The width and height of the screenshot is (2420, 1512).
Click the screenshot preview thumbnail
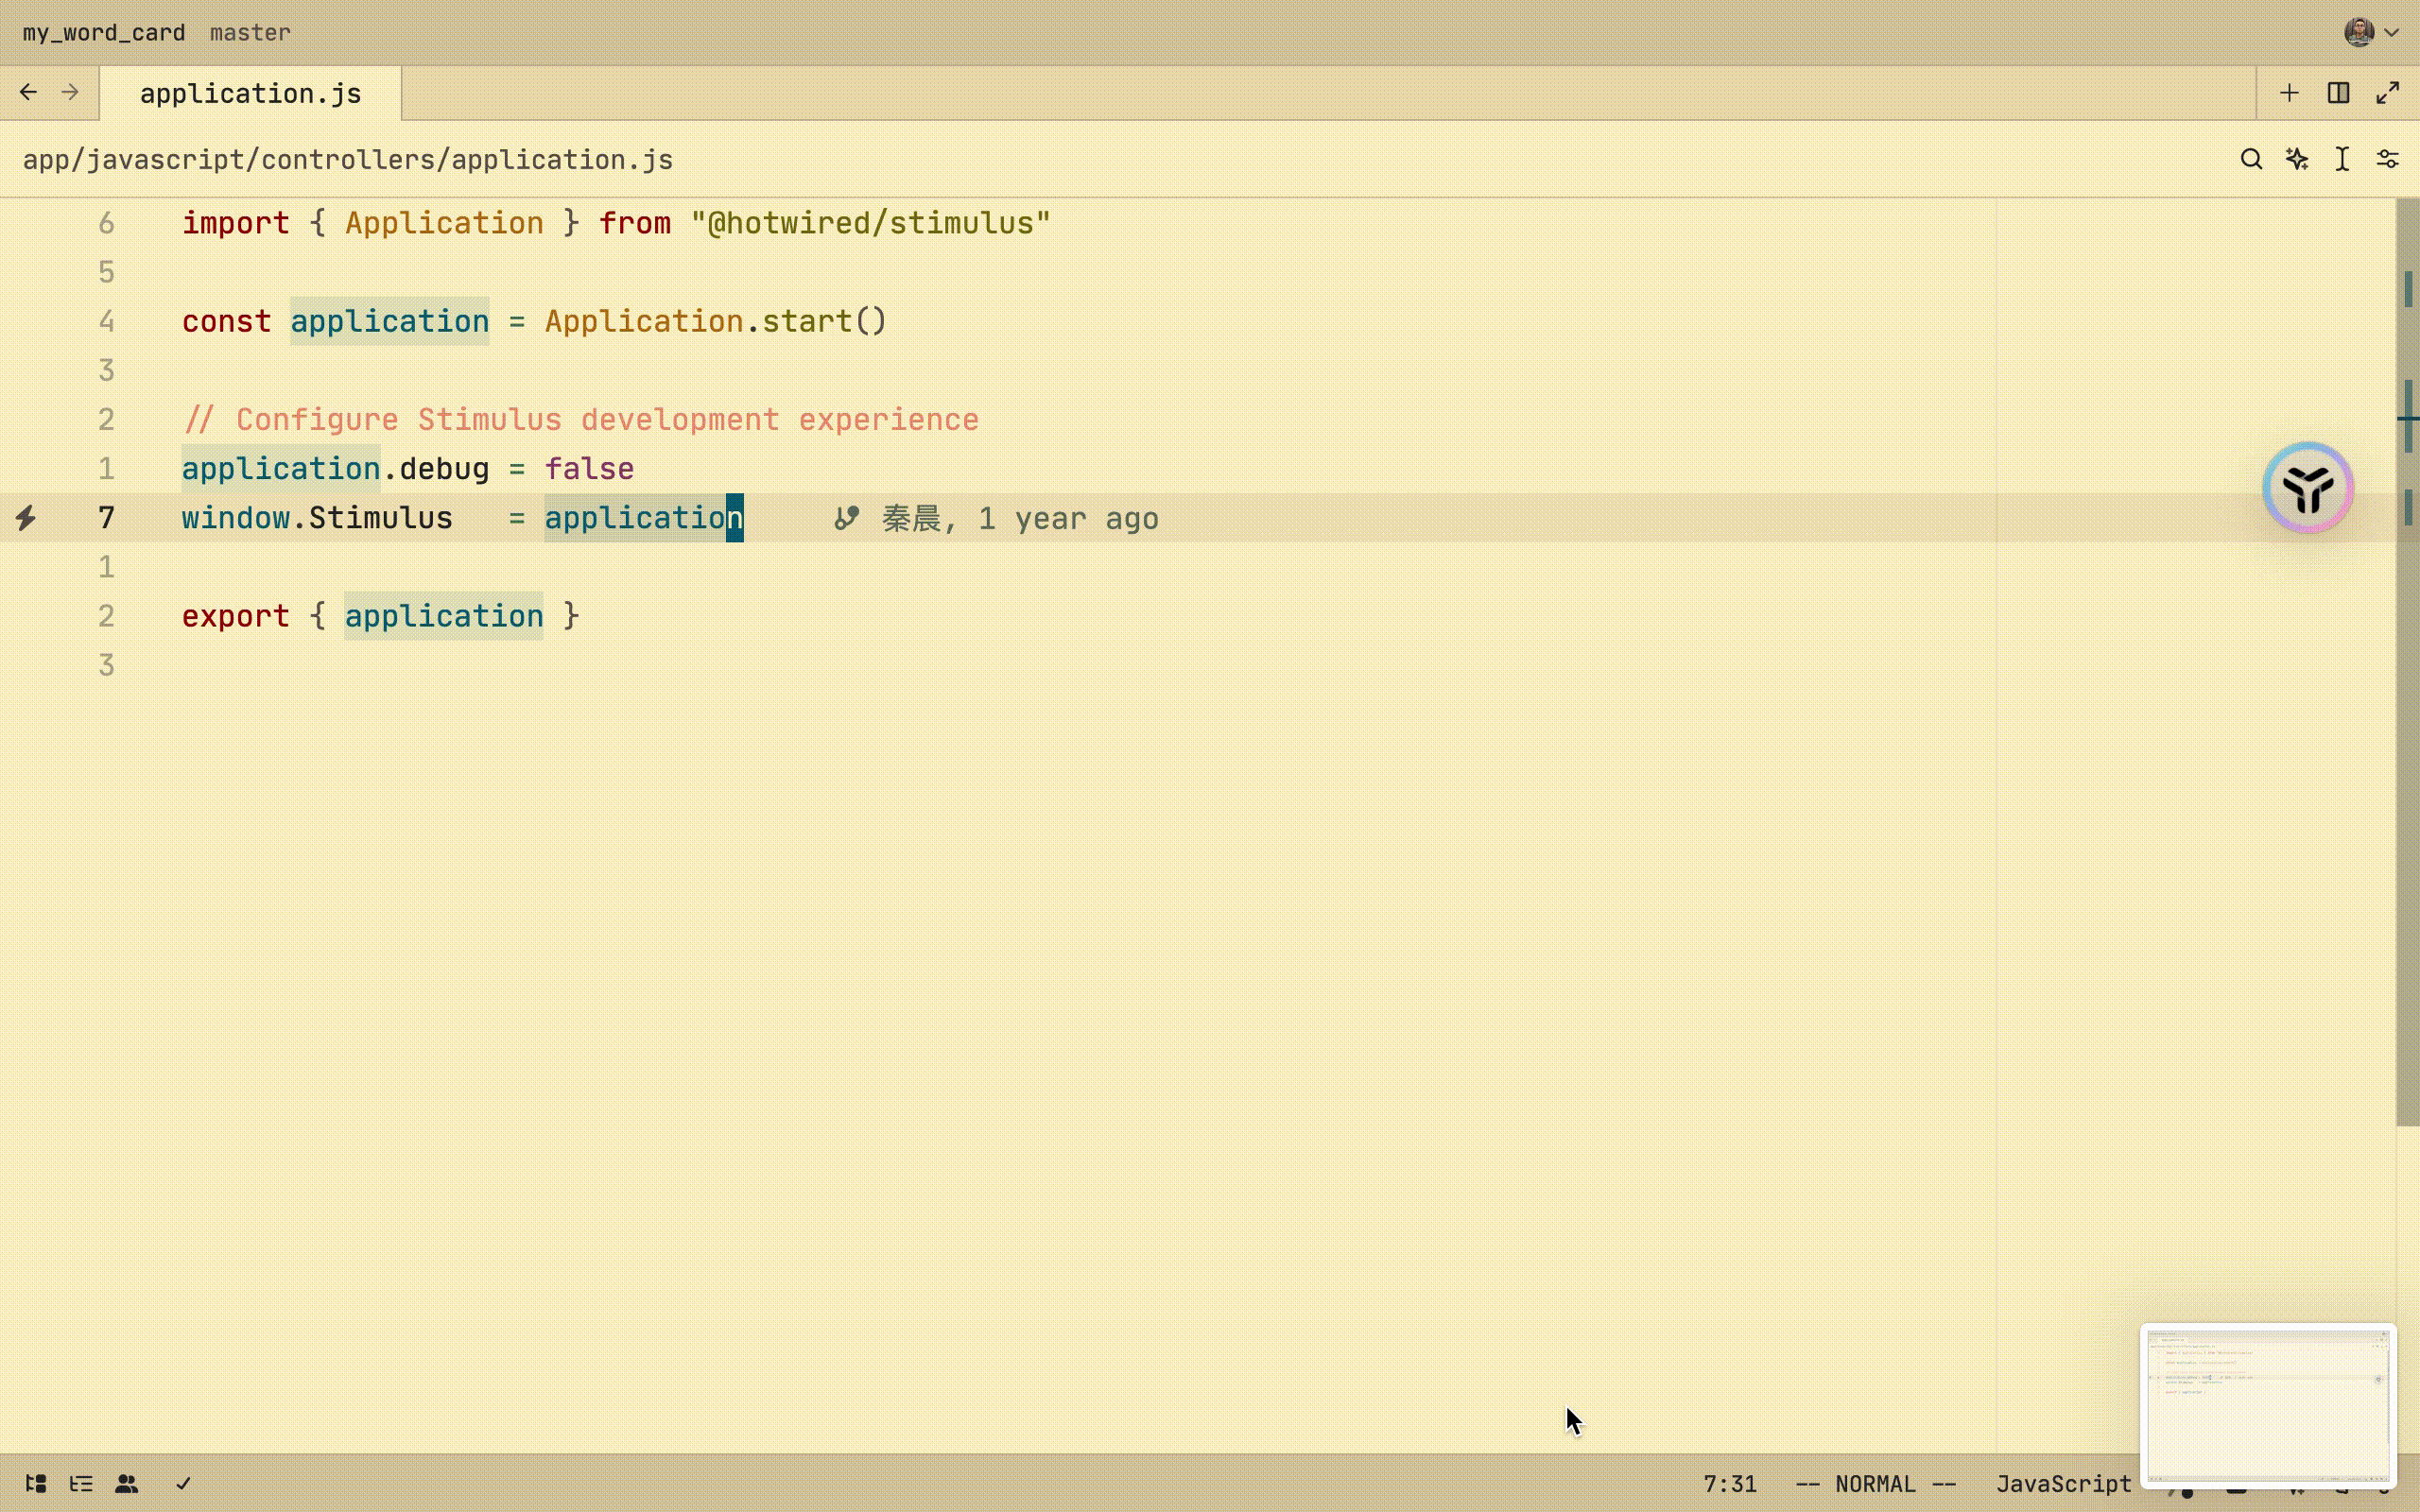(2267, 1404)
